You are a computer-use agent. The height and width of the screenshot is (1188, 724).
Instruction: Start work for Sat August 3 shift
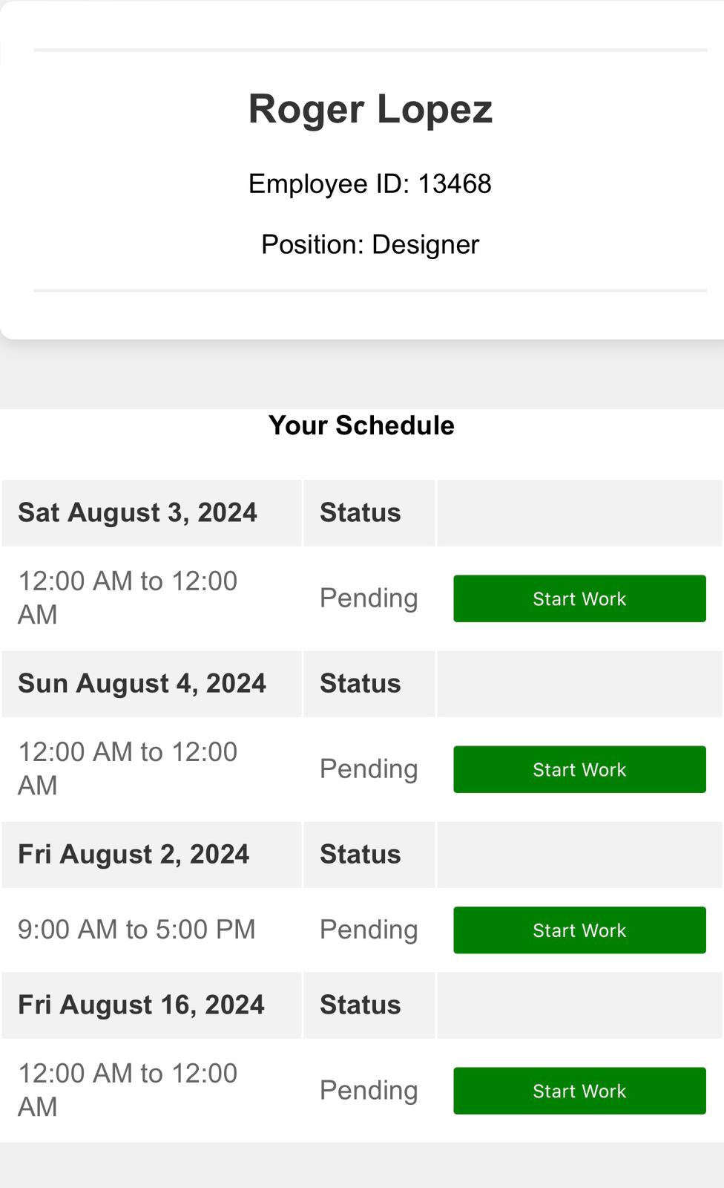click(x=579, y=598)
